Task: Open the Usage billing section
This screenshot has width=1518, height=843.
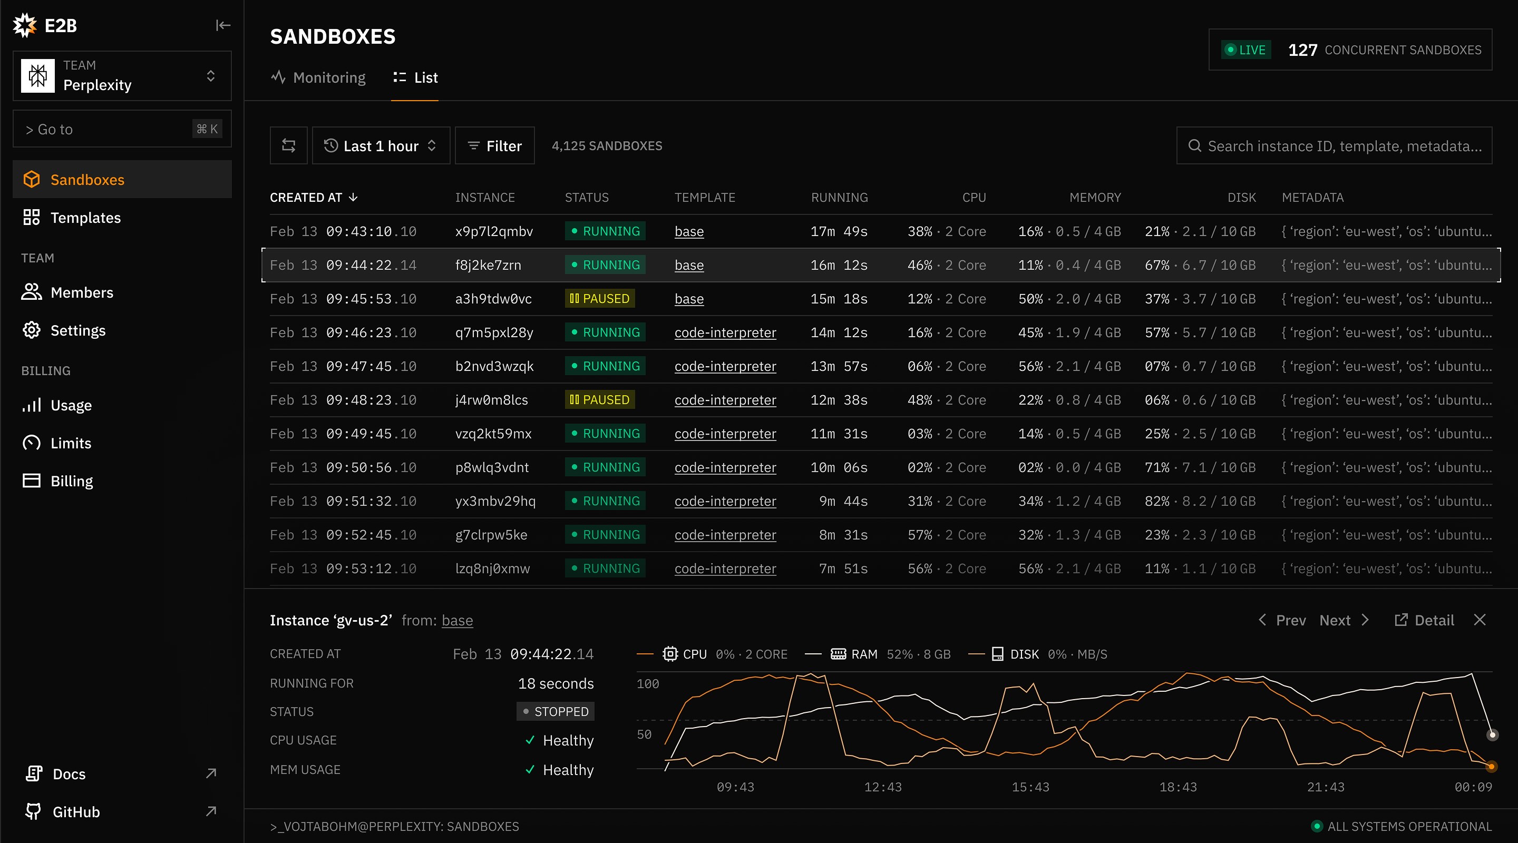Action: [71, 405]
